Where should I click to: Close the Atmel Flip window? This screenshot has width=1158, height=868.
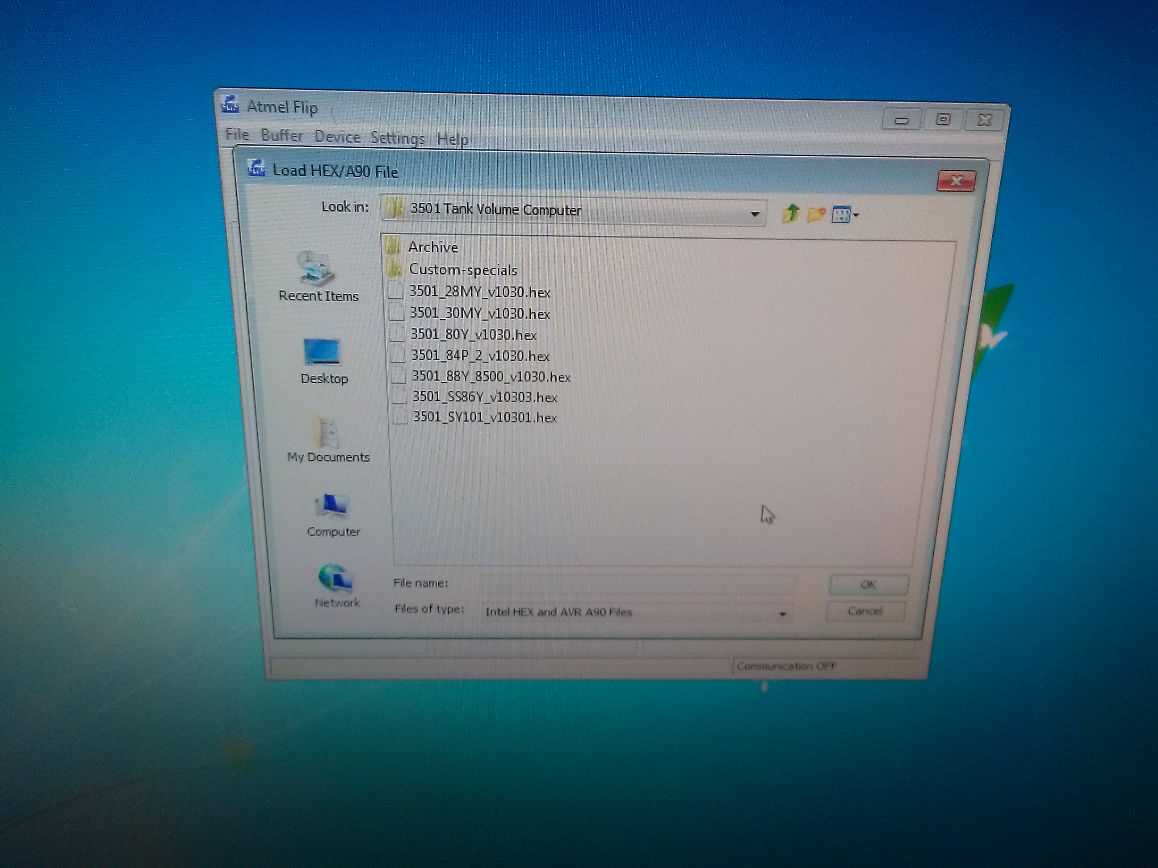pos(984,121)
